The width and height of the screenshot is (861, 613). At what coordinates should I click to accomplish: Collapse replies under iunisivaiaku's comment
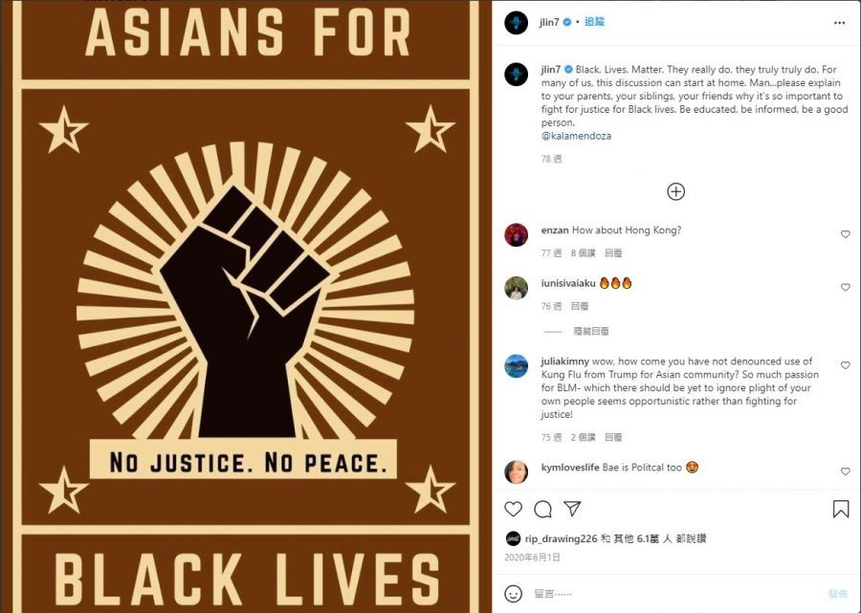click(x=591, y=332)
